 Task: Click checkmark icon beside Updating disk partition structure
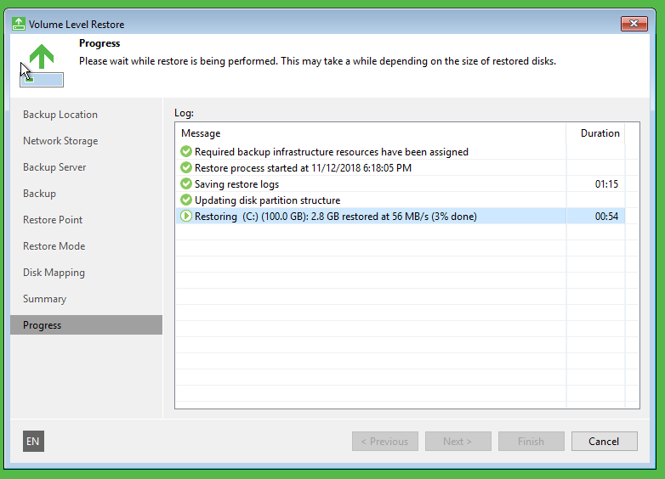point(186,200)
